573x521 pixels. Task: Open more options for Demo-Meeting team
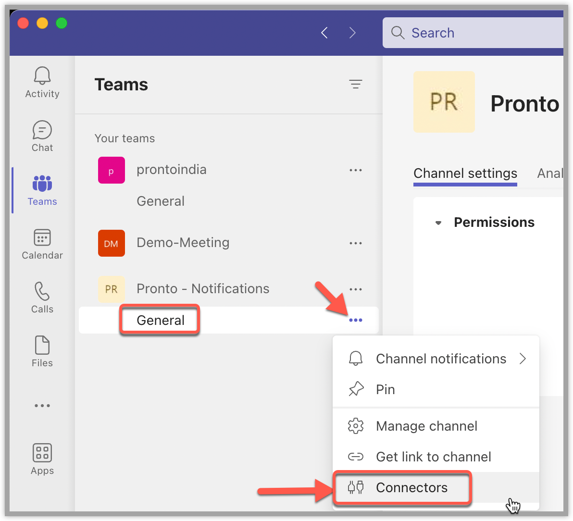pyautogui.click(x=356, y=243)
